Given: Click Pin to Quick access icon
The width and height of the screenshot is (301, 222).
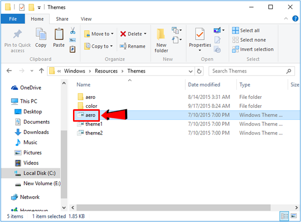Looking at the screenshot, I should pyautogui.click(x=17, y=34).
